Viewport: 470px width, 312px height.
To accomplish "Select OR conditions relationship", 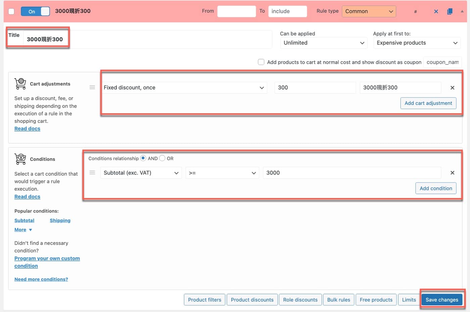I will click(162, 158).
